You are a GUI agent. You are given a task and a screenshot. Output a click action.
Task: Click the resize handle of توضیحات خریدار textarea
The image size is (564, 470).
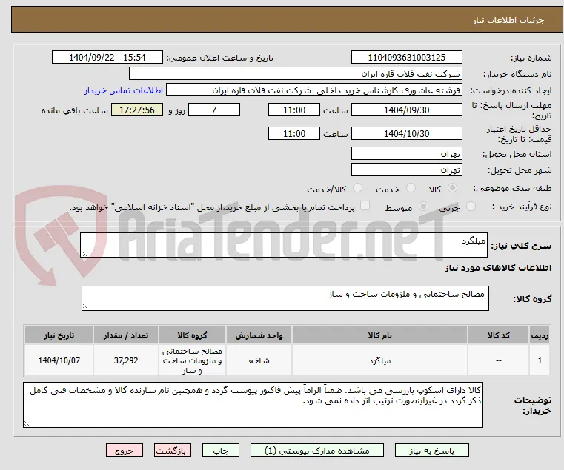pyautogui.click(x=27, y=424)
